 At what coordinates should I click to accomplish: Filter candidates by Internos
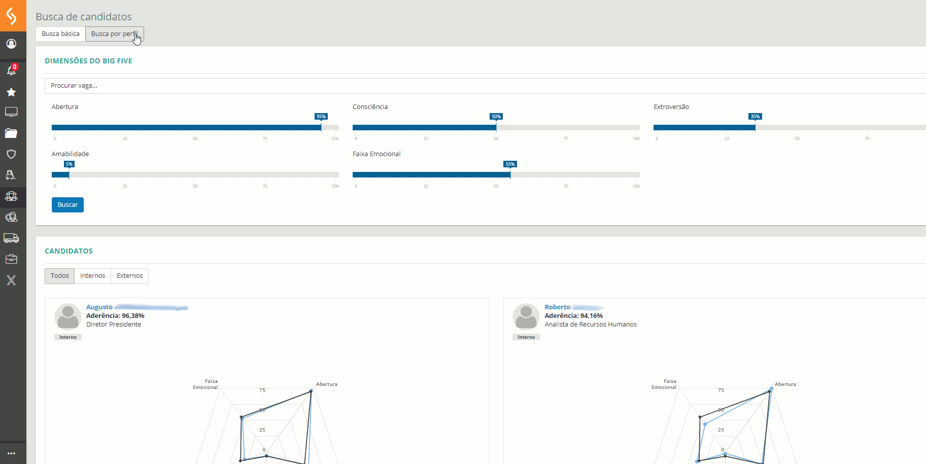click(92, 276)
